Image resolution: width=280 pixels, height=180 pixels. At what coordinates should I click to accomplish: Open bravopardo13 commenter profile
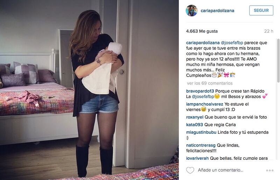(200, 91)
